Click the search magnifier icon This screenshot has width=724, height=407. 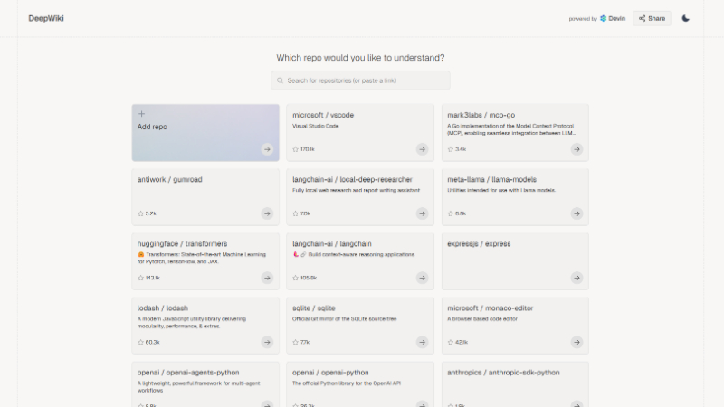click(x=280, y=80)
